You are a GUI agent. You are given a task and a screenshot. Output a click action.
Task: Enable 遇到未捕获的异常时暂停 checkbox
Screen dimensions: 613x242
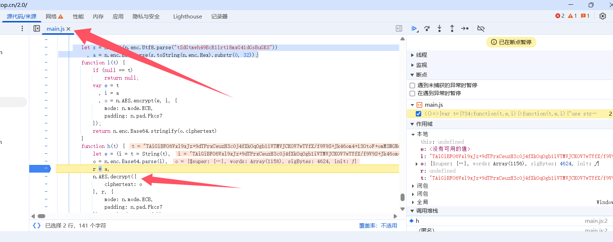point(412,85)
